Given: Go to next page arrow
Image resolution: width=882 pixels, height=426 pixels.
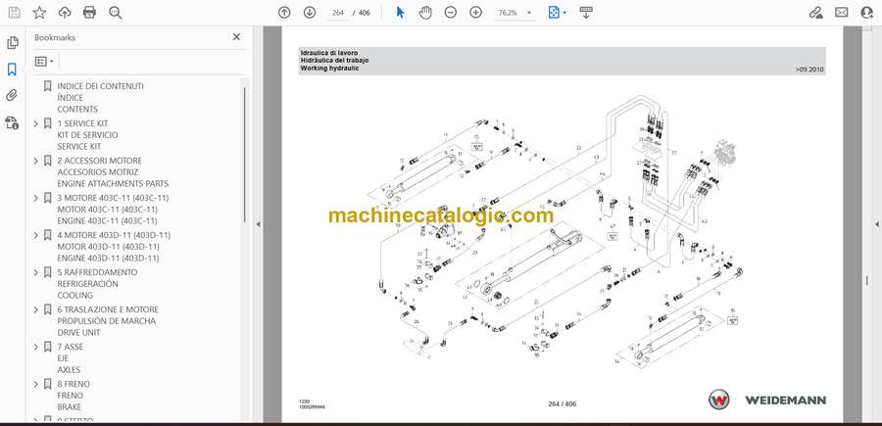Looking at the screenshot, I should [310, 13].
